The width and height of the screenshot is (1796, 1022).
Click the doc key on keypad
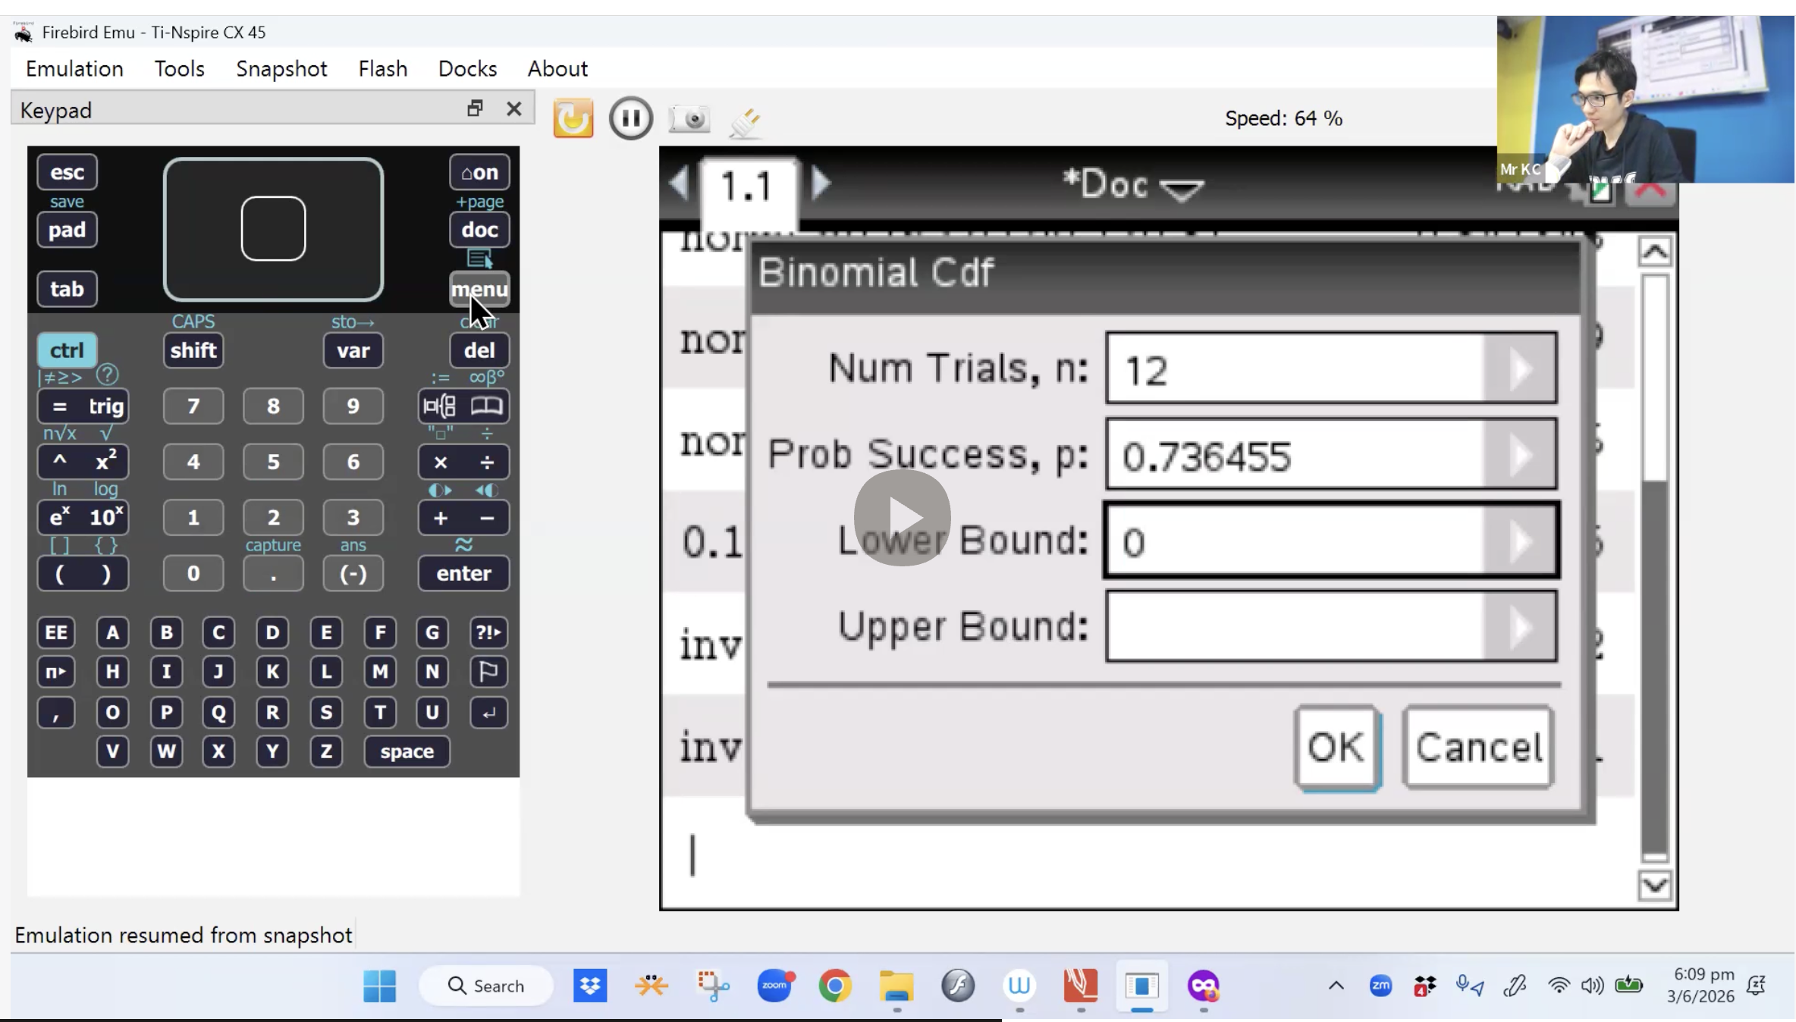(x=479, y=230)
